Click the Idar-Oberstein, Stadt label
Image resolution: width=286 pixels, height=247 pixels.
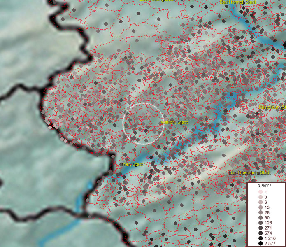coord(249,172)
